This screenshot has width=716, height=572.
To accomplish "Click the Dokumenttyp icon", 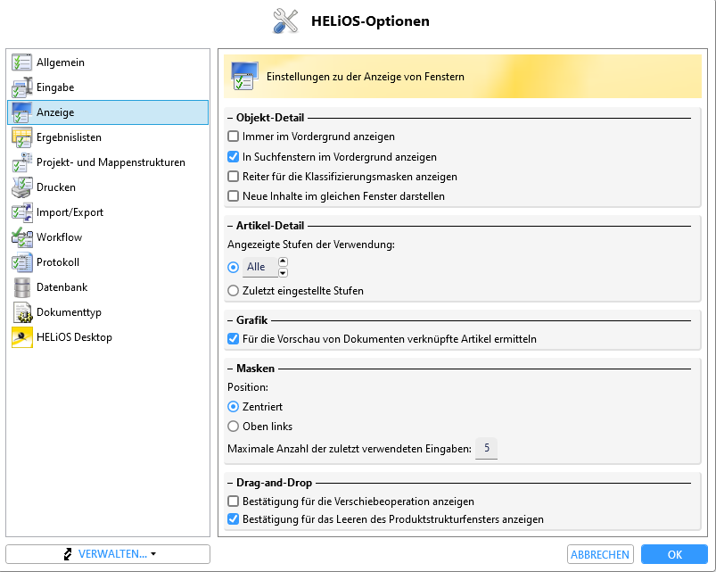I will click(21, 312).
